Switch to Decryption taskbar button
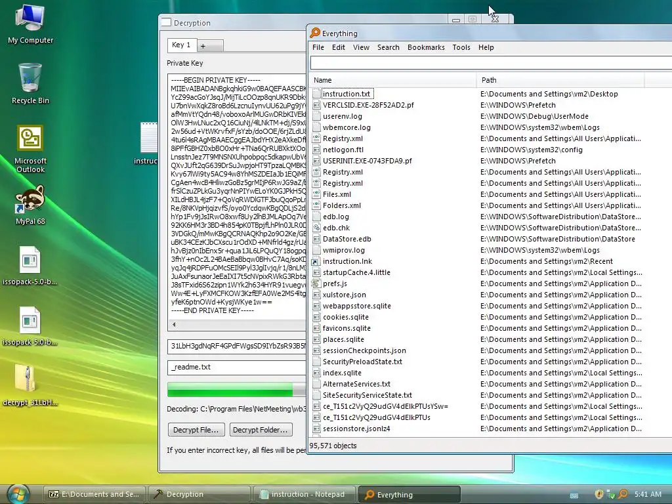Screen dimensions: 672x504 (199, 494)
